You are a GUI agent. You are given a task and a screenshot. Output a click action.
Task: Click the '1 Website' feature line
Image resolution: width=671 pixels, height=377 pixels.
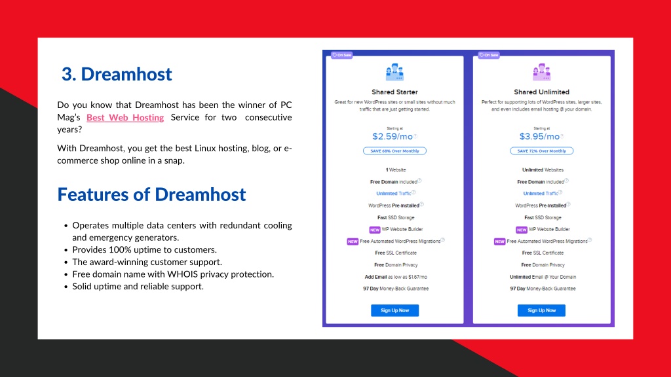(395, 170)
